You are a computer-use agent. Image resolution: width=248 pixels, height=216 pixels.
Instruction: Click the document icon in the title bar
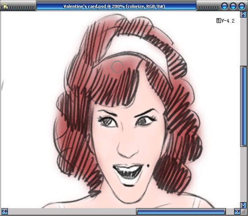5,6
